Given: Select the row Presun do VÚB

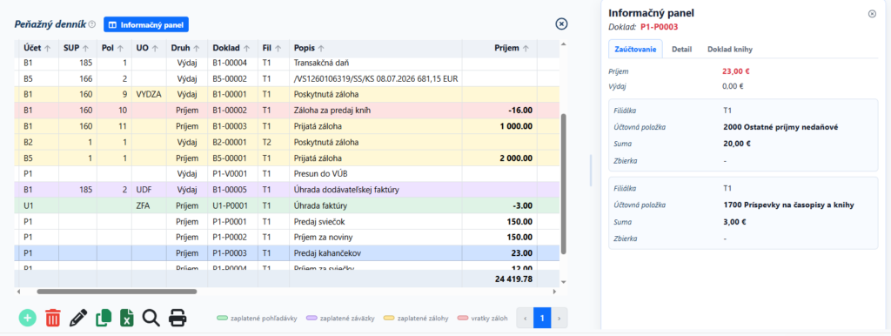Looking at the screenshot, I should tap(287, 173).
